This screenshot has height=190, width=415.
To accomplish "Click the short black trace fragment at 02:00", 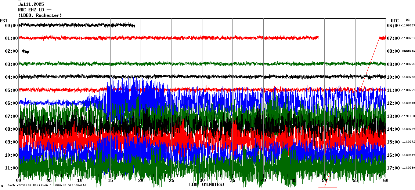I will [26, 51].
